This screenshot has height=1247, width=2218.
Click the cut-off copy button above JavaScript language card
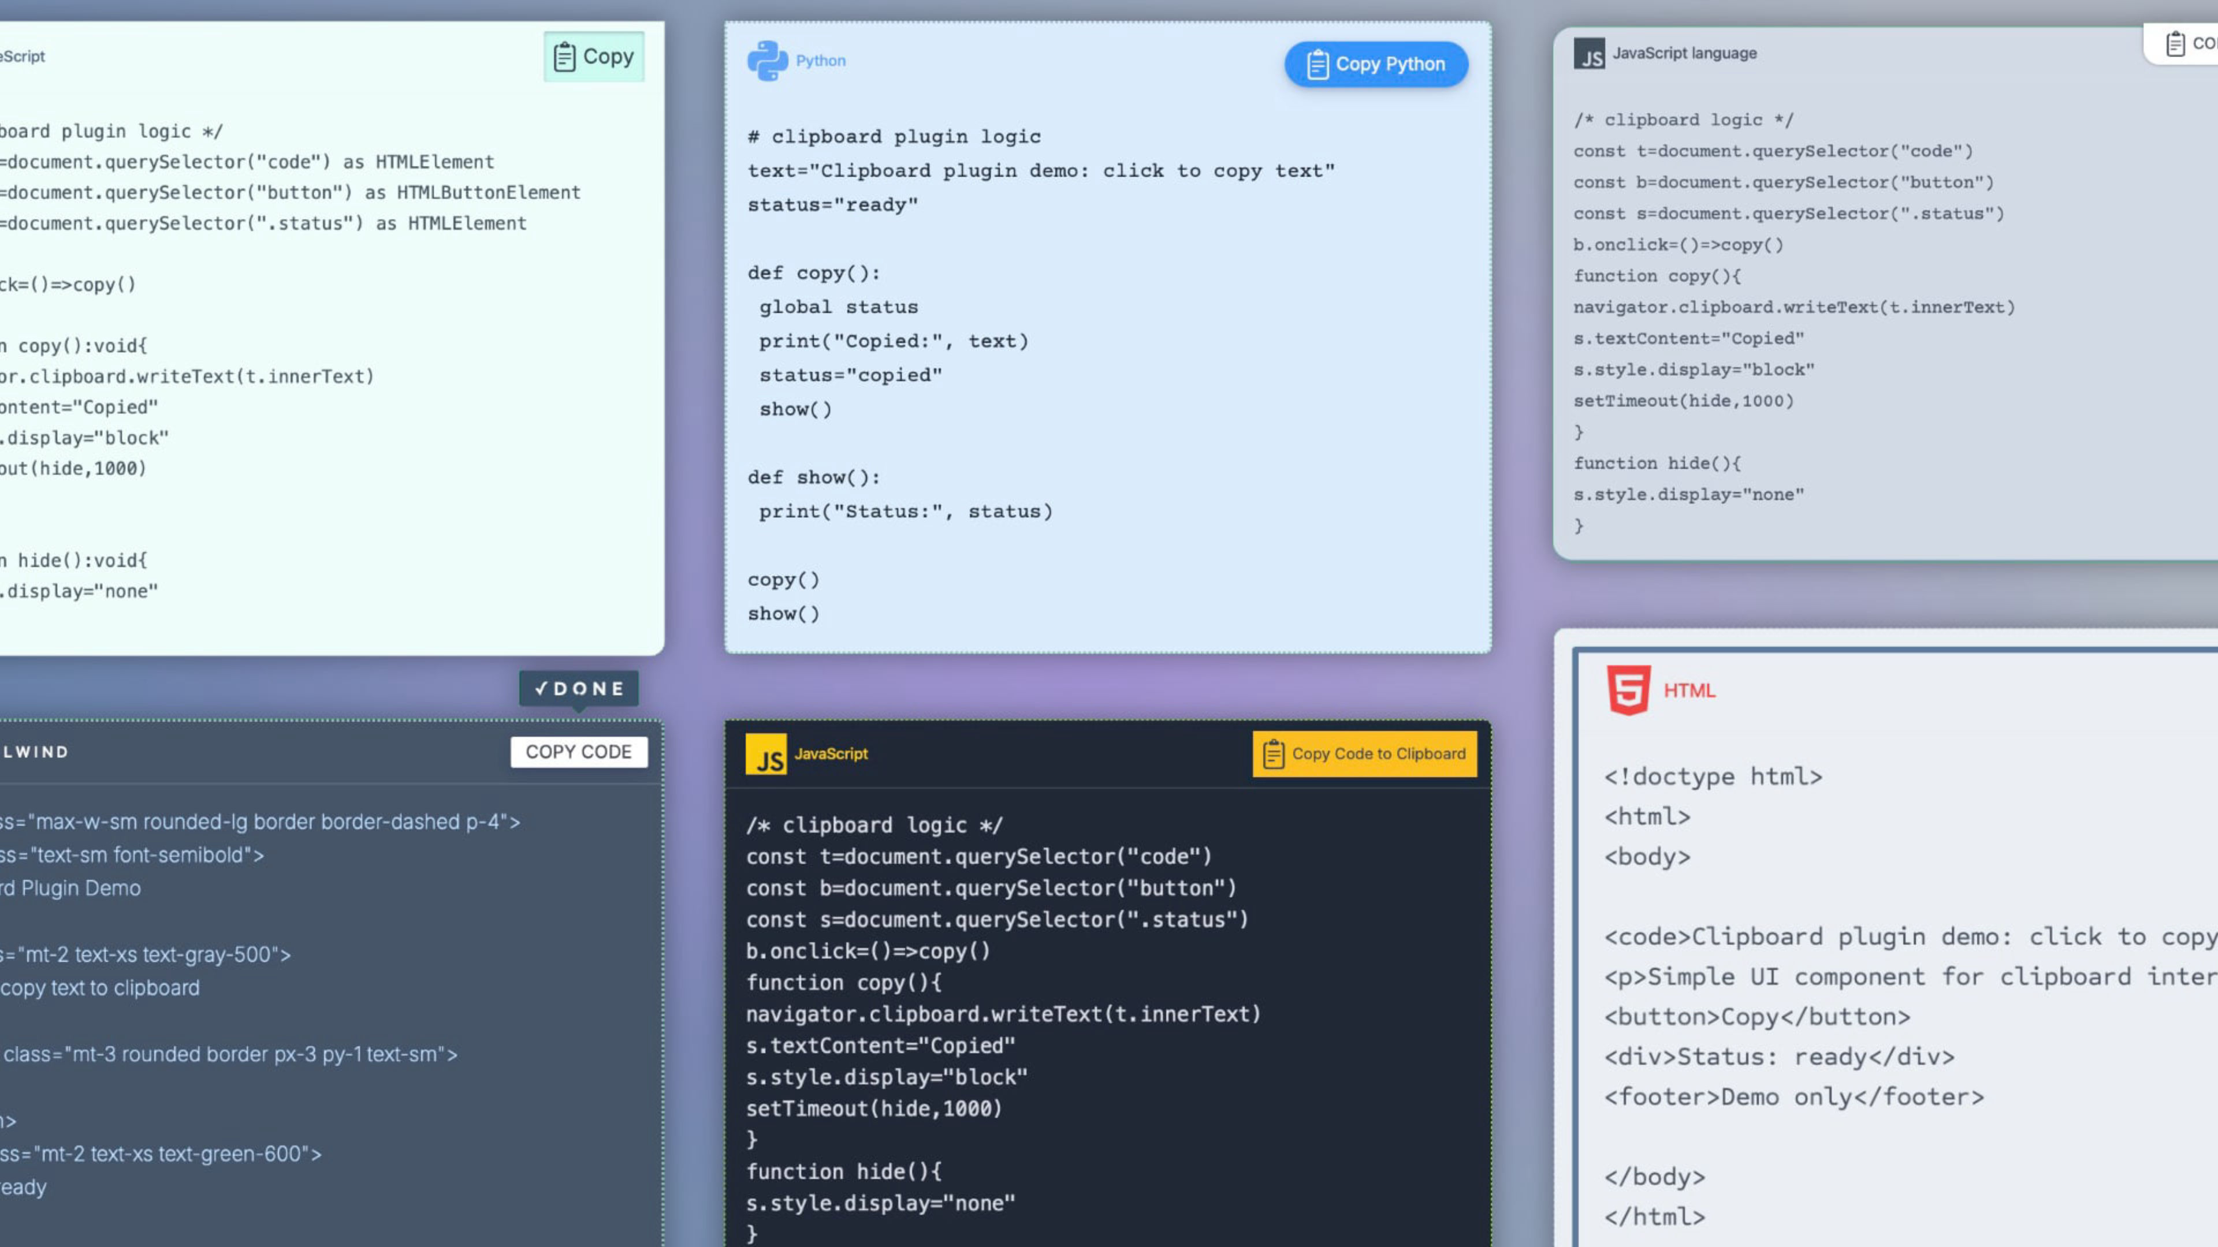pos(2182,43)
